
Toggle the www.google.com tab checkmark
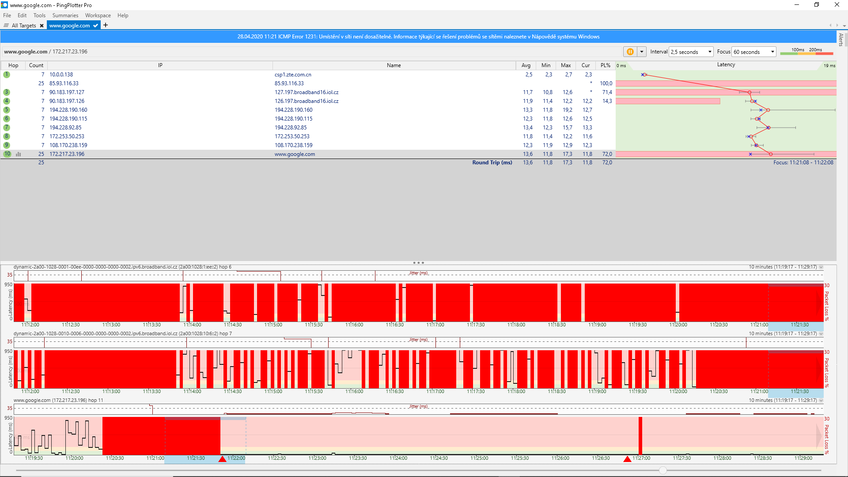(x=95, y=26)
